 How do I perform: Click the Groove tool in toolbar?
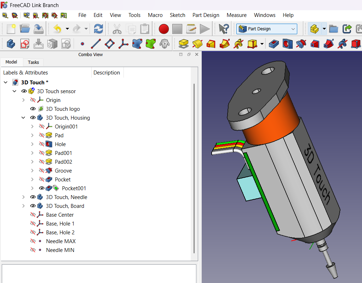[301, 44]
